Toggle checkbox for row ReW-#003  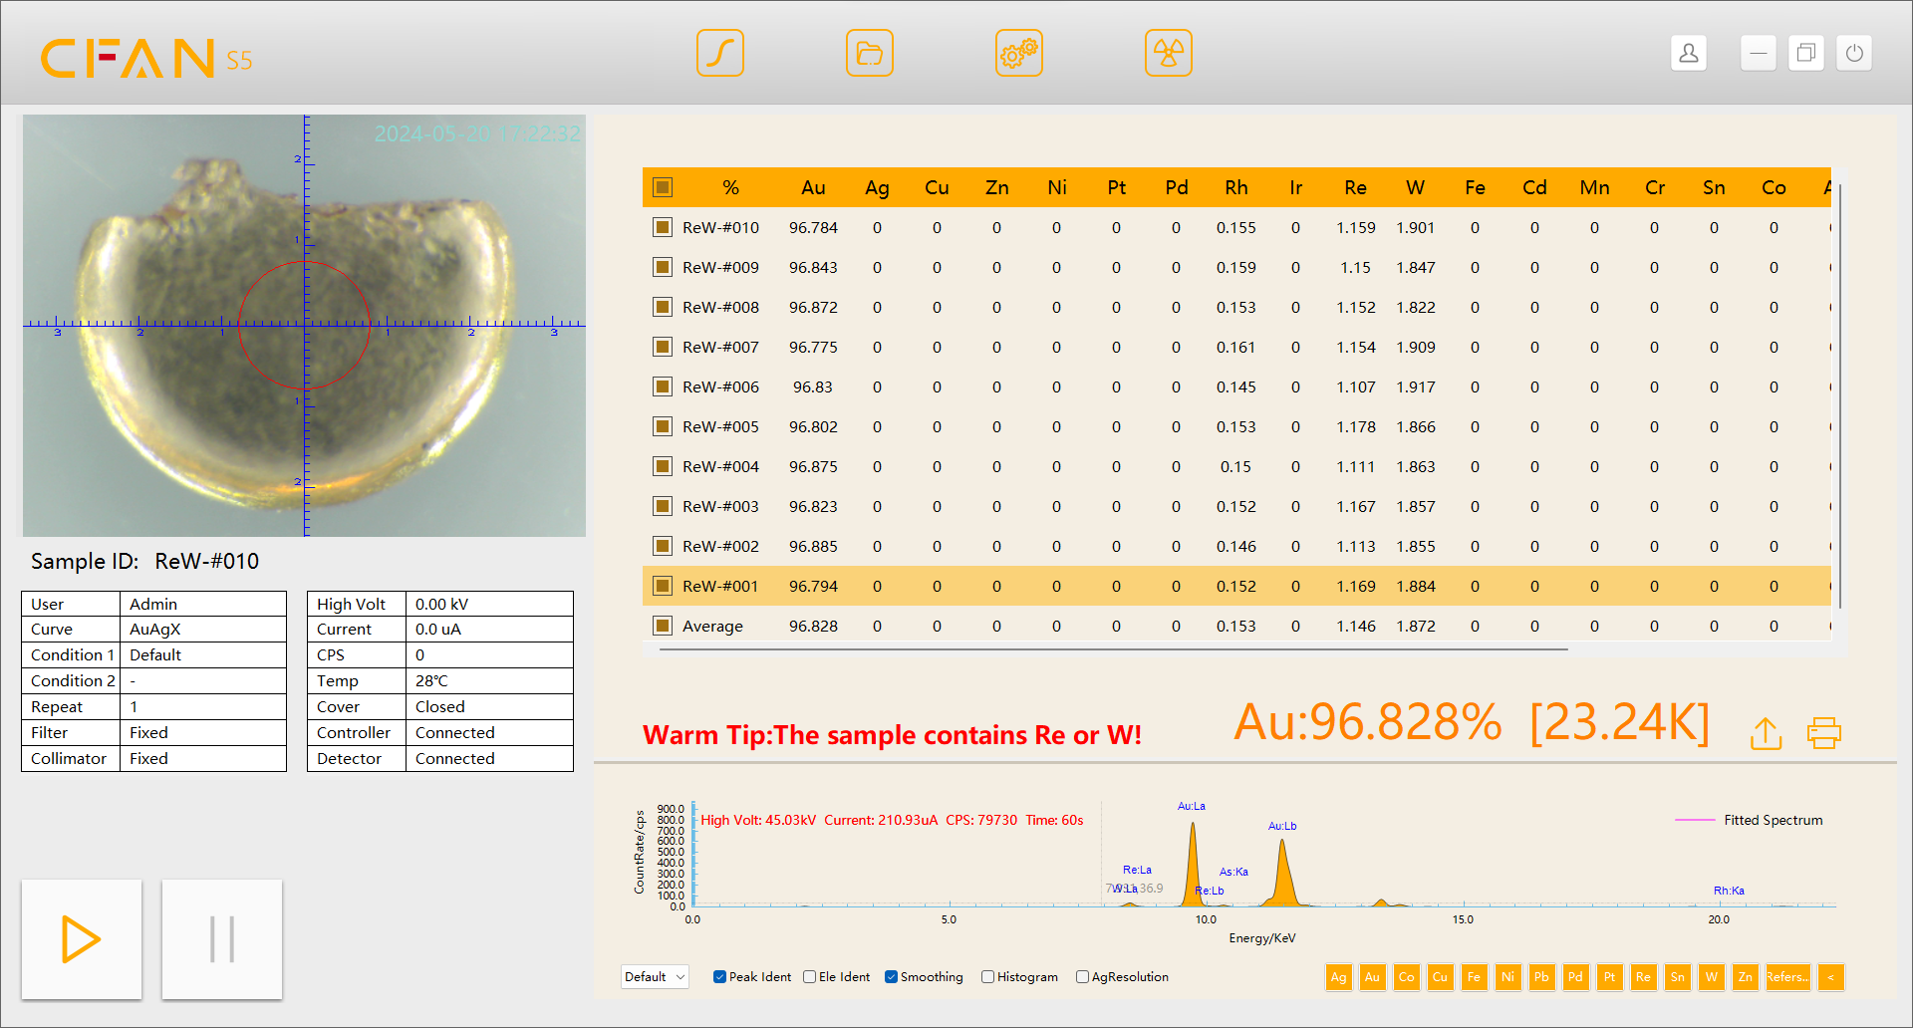(x=663, y=506)
